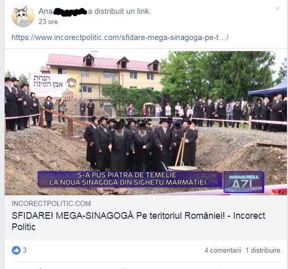Open the "SFIDARE! MEGA-SINAGOGĂ" article headline

pos(138,221)
